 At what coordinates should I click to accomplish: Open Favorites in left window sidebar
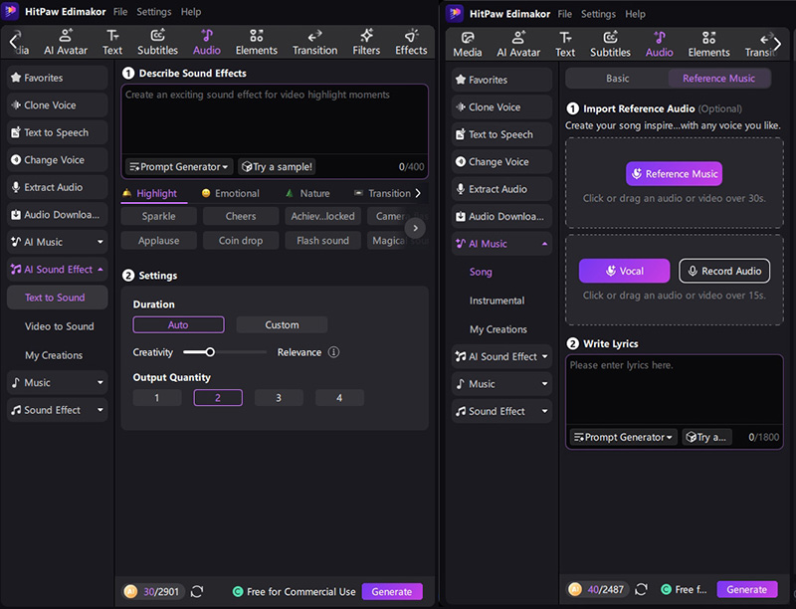(x=58, y=78)
